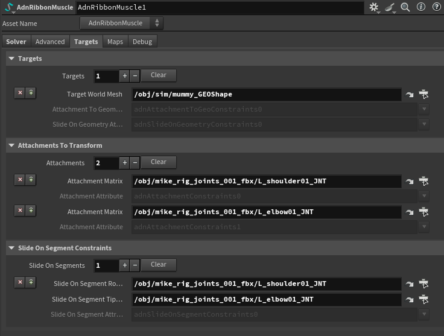
Task: Click the AdnRibbonMuscle node type icon
Action: tap(9, 7)
